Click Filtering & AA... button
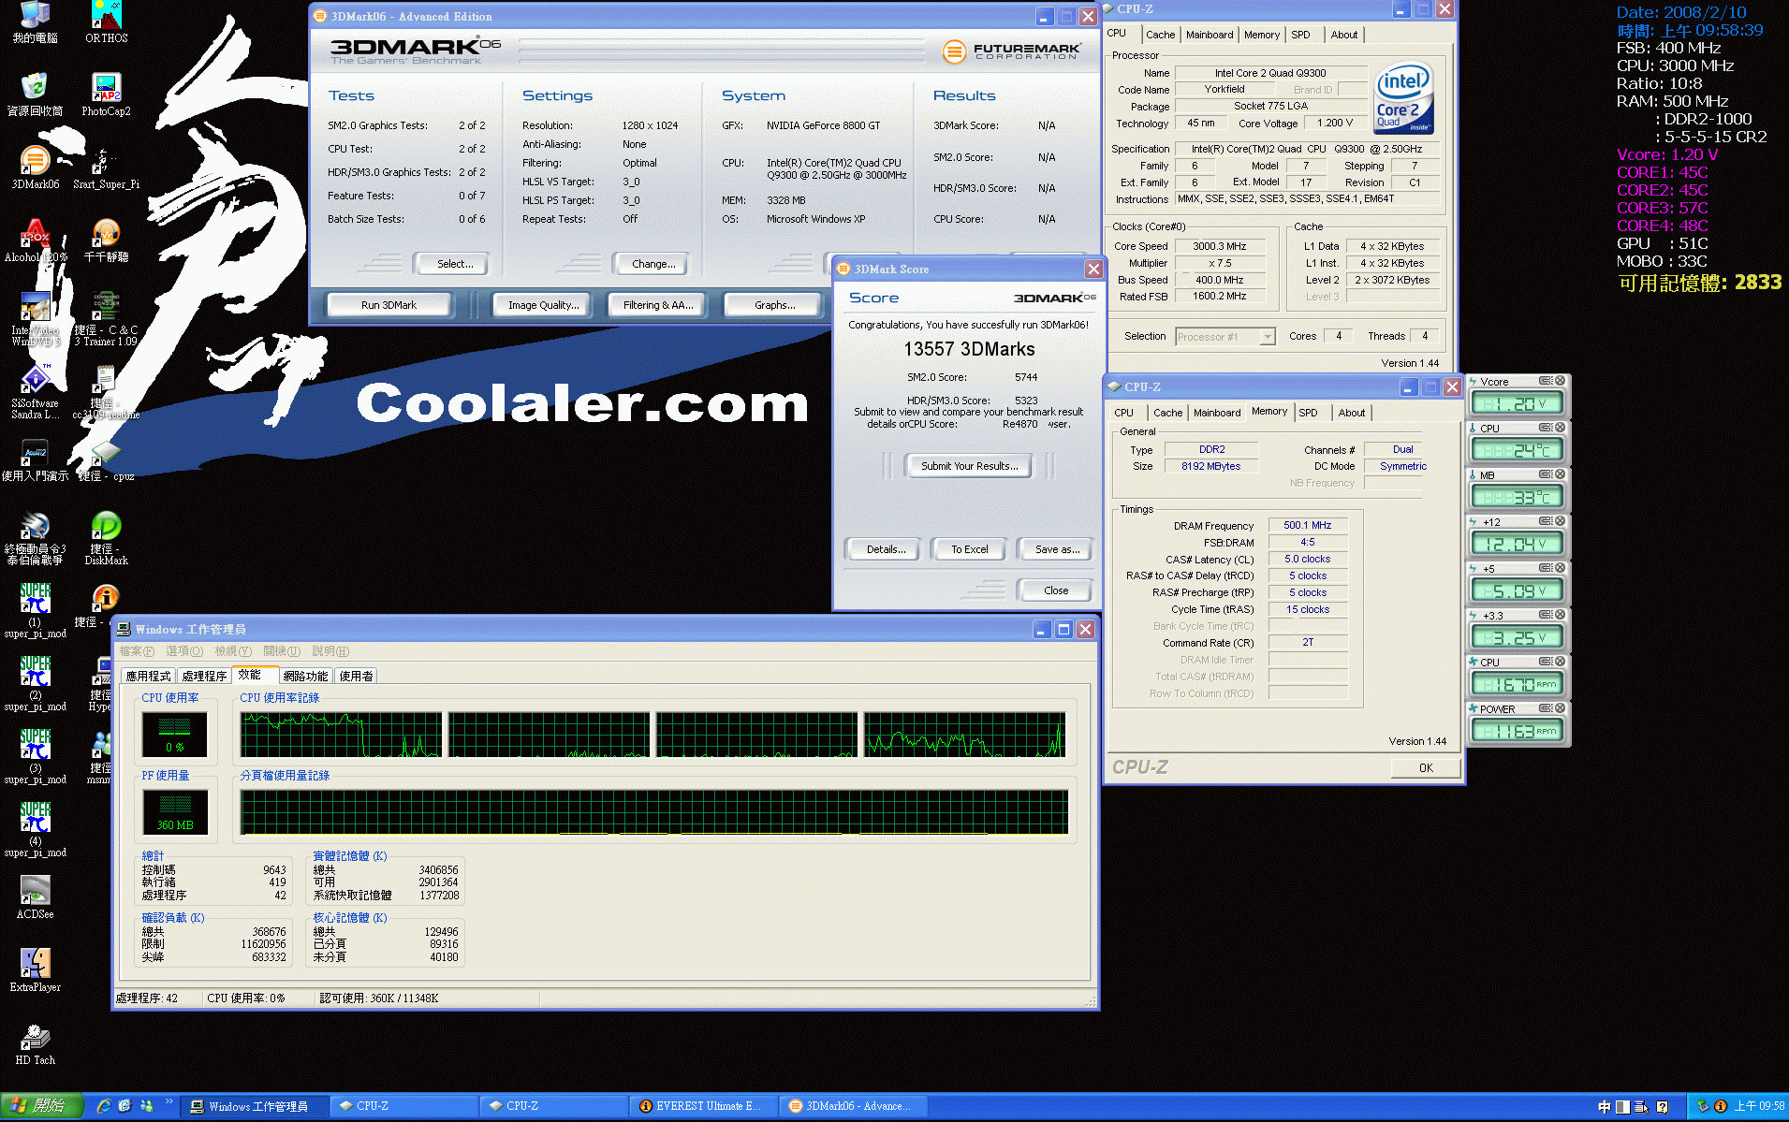 coord(658,305)
